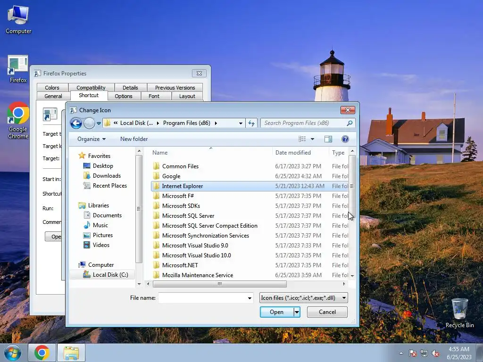Switch to the Colors tab in Firefox Properties
This screenshot has width=483, height=362.
[x=52, y=88]
